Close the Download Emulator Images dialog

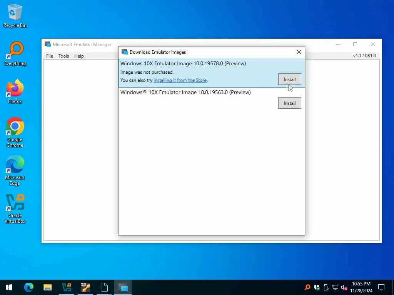click(299, 52)
